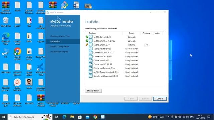Open File Explorer from taskbar
Viewport: 214px width, 120px height.
[x=72, y=117]
